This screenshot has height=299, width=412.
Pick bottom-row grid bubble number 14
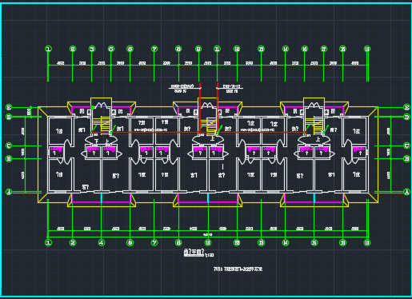coord(286,242)
